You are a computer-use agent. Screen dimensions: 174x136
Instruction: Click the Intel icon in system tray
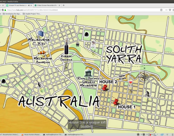click(162, 135)
